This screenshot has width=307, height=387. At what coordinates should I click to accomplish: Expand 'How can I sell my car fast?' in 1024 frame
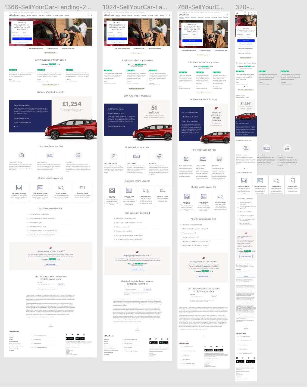(x=124, y=231)
